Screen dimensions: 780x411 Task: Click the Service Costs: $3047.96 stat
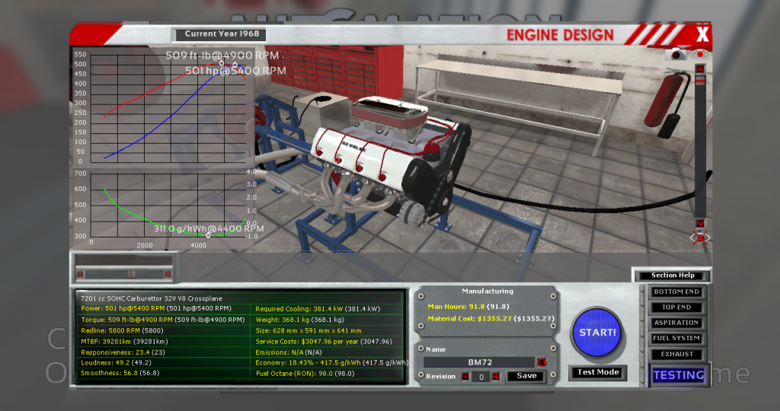tap(323, 342)
